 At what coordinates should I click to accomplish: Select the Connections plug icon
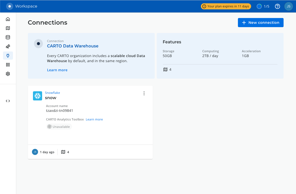8,56
